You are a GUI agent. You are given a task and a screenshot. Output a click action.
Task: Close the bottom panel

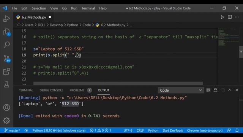237,90
